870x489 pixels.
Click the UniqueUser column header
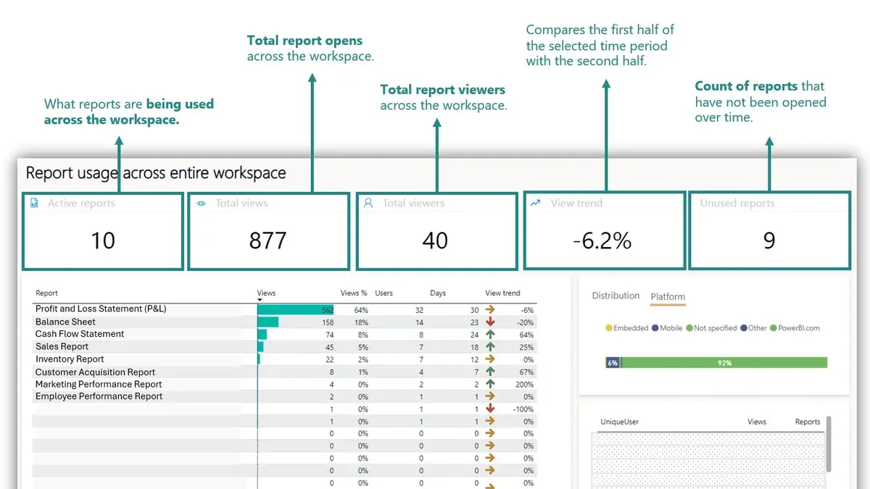point(619,422)
